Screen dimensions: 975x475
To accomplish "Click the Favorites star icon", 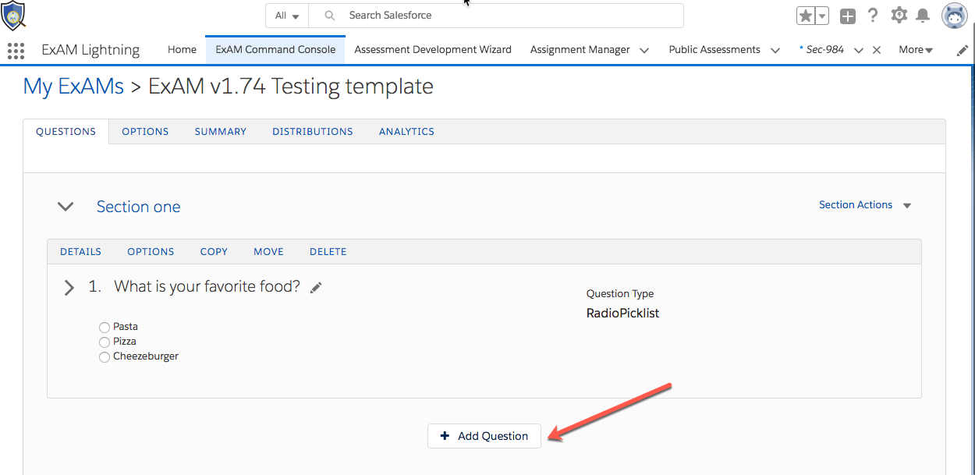I will pos(805,16).
